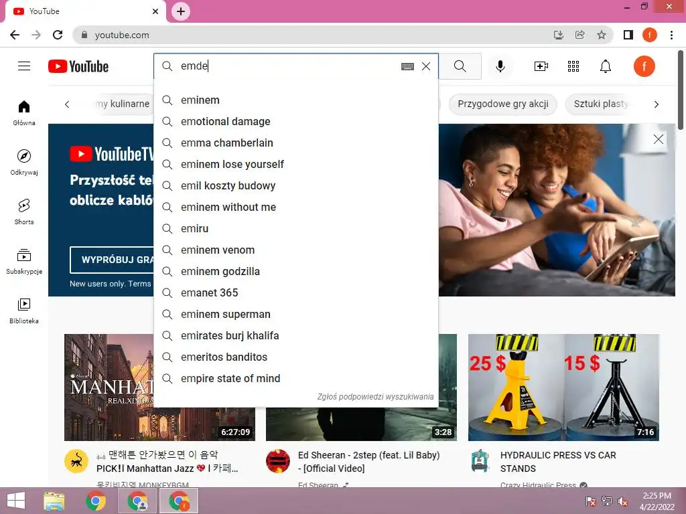Choose suggestion 'empire state of mind'

296,379
